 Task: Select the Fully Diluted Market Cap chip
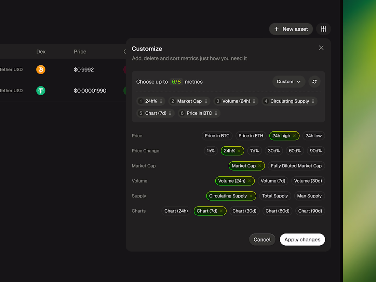(296, 166)
